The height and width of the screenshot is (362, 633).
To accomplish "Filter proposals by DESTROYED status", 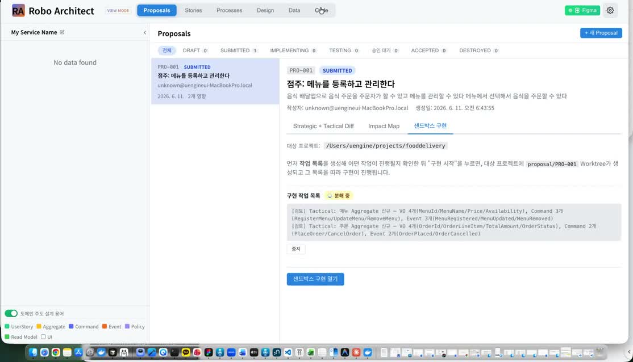I will tap(478, 50).
